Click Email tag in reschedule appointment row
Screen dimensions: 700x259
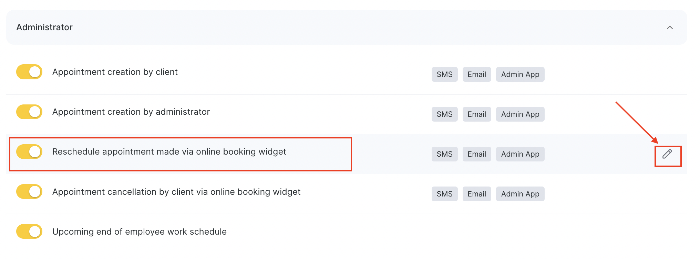[x=477, y=154]
